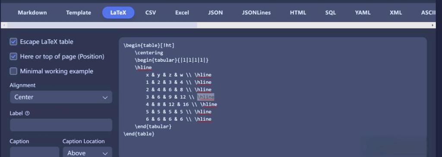442x157 pixels.
Task: Click the '2 & 4 & 6 & 8' code row
Action: coord(179,90)
